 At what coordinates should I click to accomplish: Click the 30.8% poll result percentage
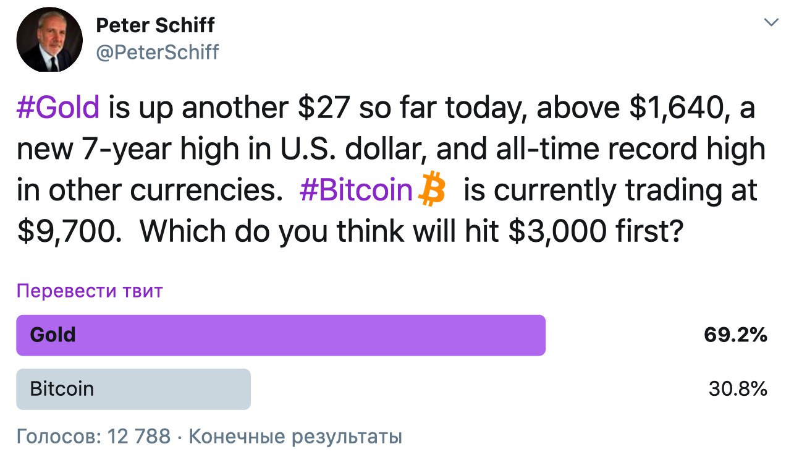738,389
